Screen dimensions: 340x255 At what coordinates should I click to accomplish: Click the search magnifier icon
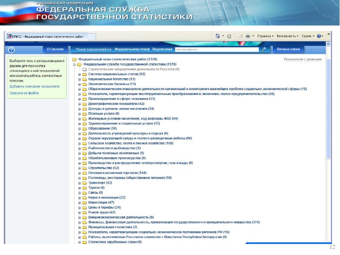[263, 49]
